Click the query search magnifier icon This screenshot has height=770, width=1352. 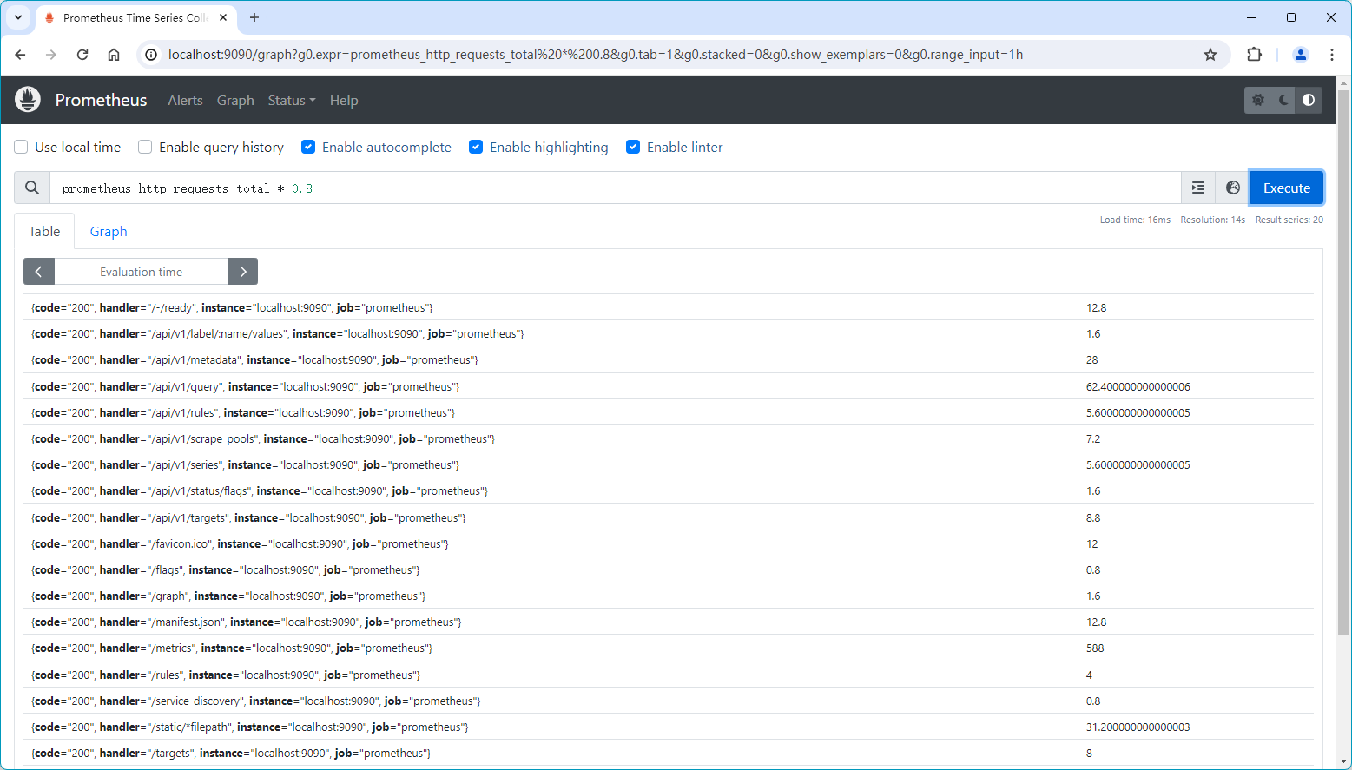coord(32,188)
